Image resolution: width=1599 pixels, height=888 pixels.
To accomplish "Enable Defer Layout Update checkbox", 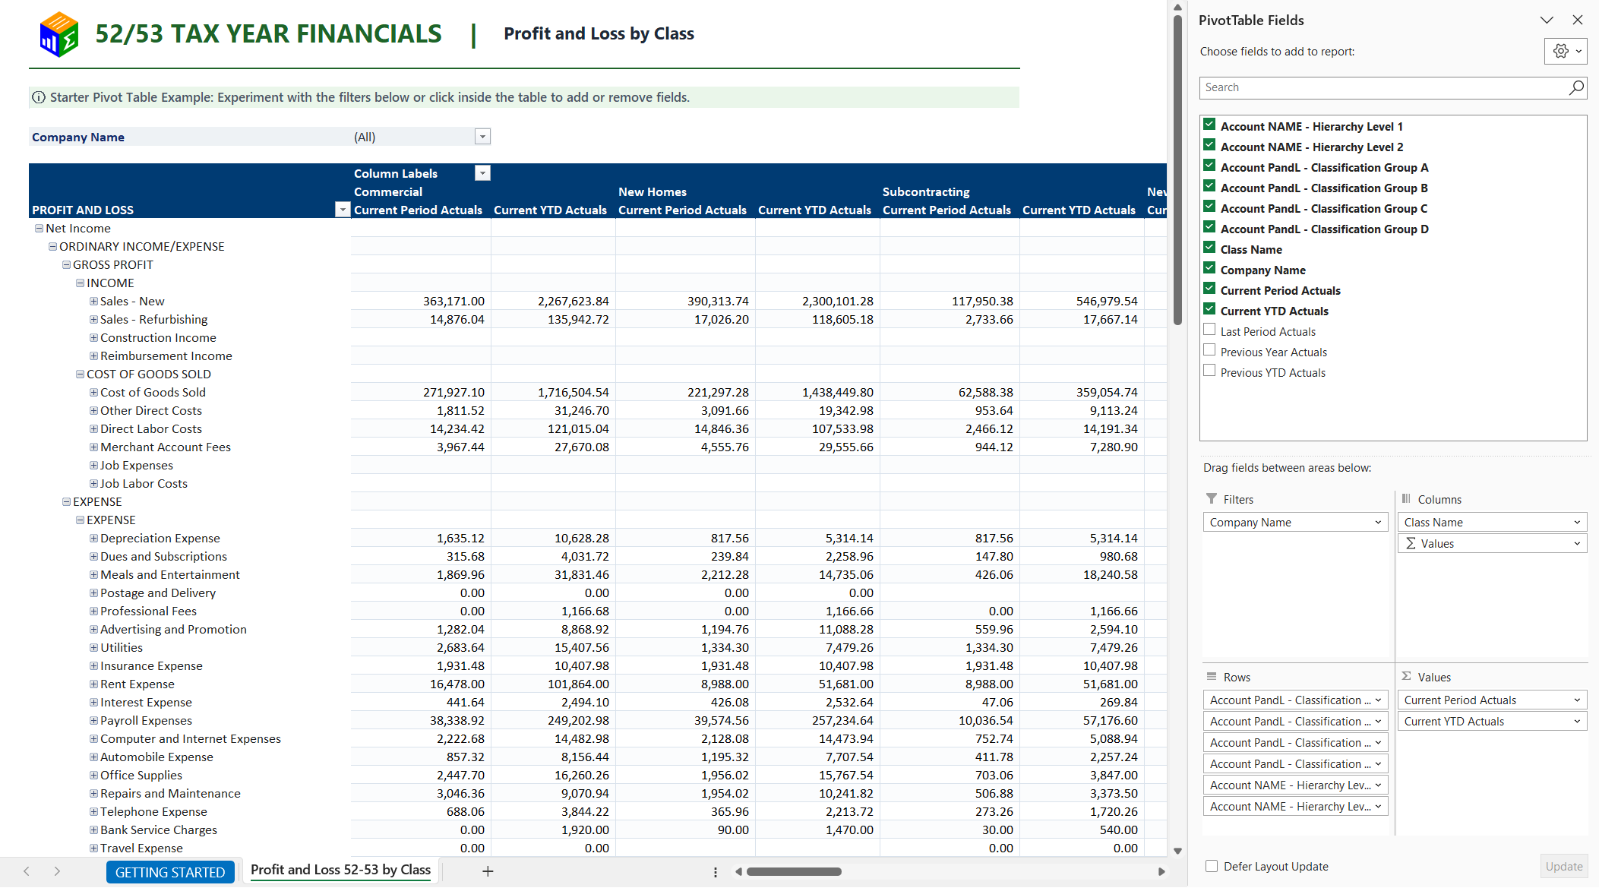I will 1212,866.
